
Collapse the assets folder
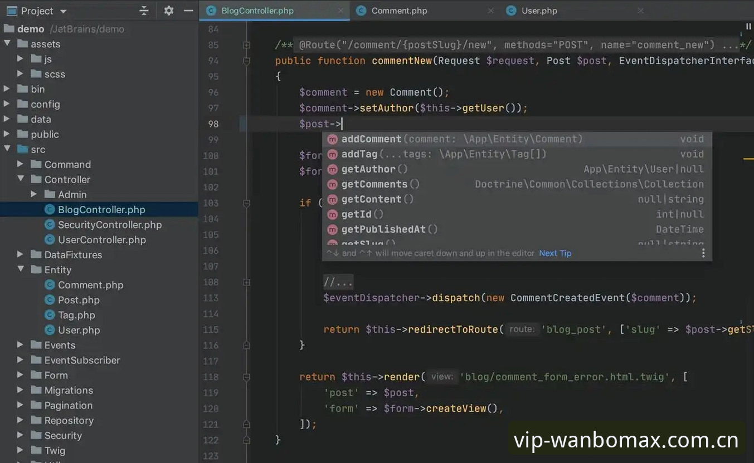click(7, 43)
